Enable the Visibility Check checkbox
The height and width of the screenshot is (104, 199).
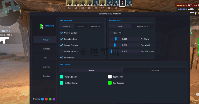point(61,51)
